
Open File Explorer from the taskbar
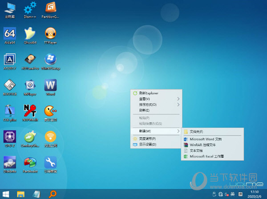coord(21,194)
